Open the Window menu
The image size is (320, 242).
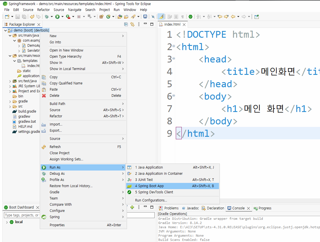[130, 10]
